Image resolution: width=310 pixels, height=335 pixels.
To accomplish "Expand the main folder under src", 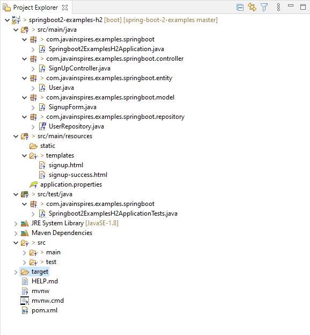I will pos(25,253).
